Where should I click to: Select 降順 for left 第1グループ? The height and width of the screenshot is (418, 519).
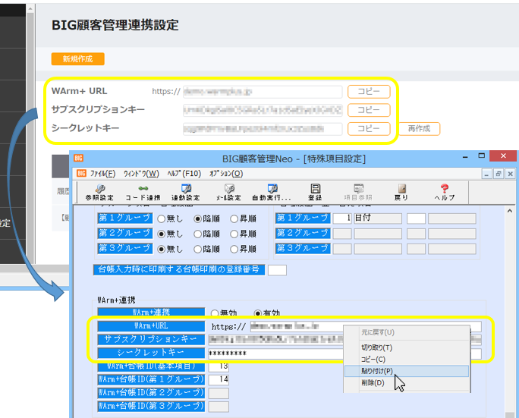tap(197, 218)
